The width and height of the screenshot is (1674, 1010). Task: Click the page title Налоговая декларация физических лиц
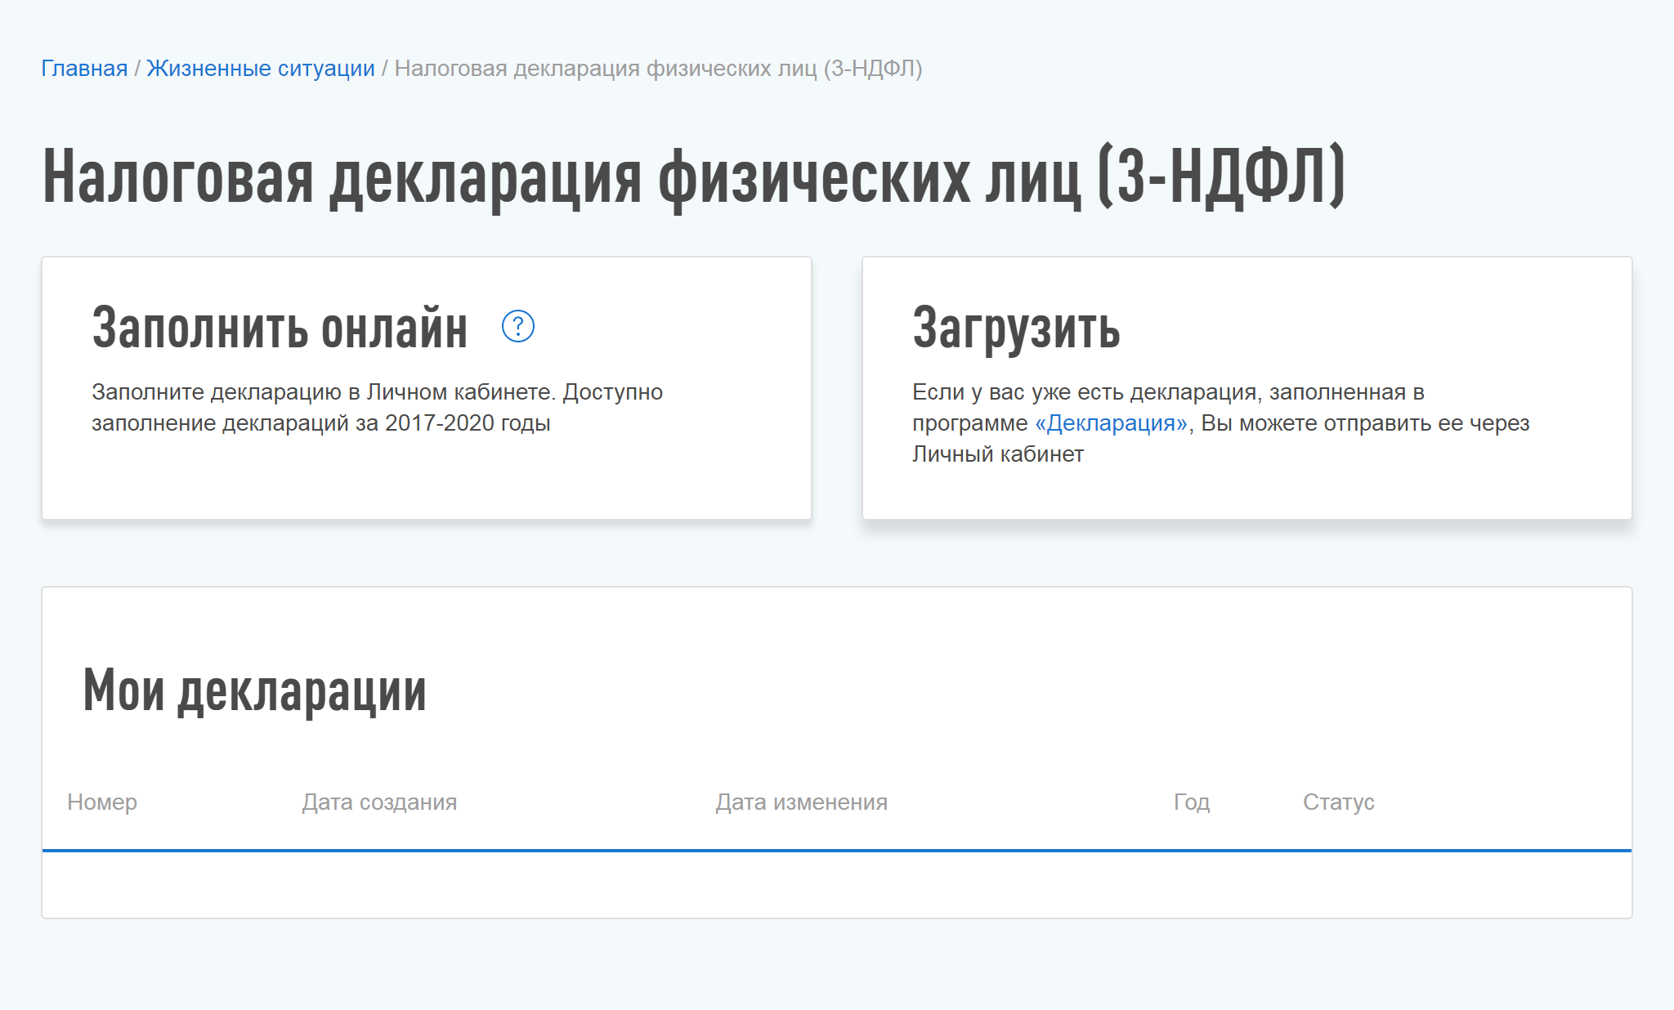tap(694, 178)
